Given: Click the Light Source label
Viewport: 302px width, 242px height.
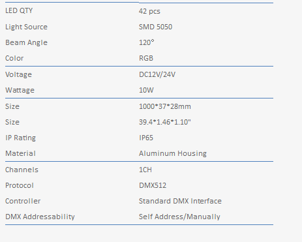Looking at the screenshot, I should pyautogui.click(x=26, y=27).
